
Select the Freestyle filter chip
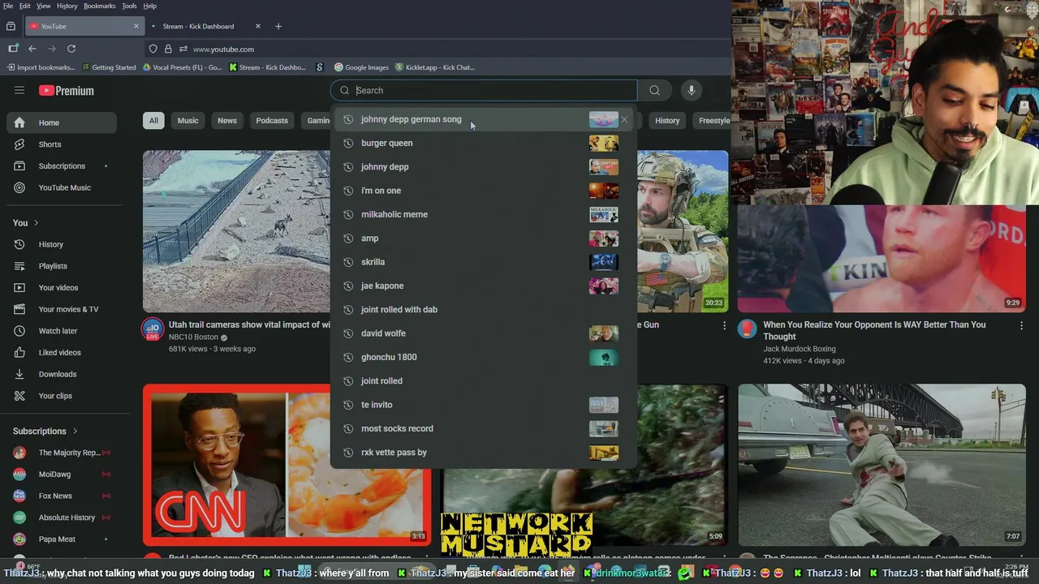(x=713, y=121)
